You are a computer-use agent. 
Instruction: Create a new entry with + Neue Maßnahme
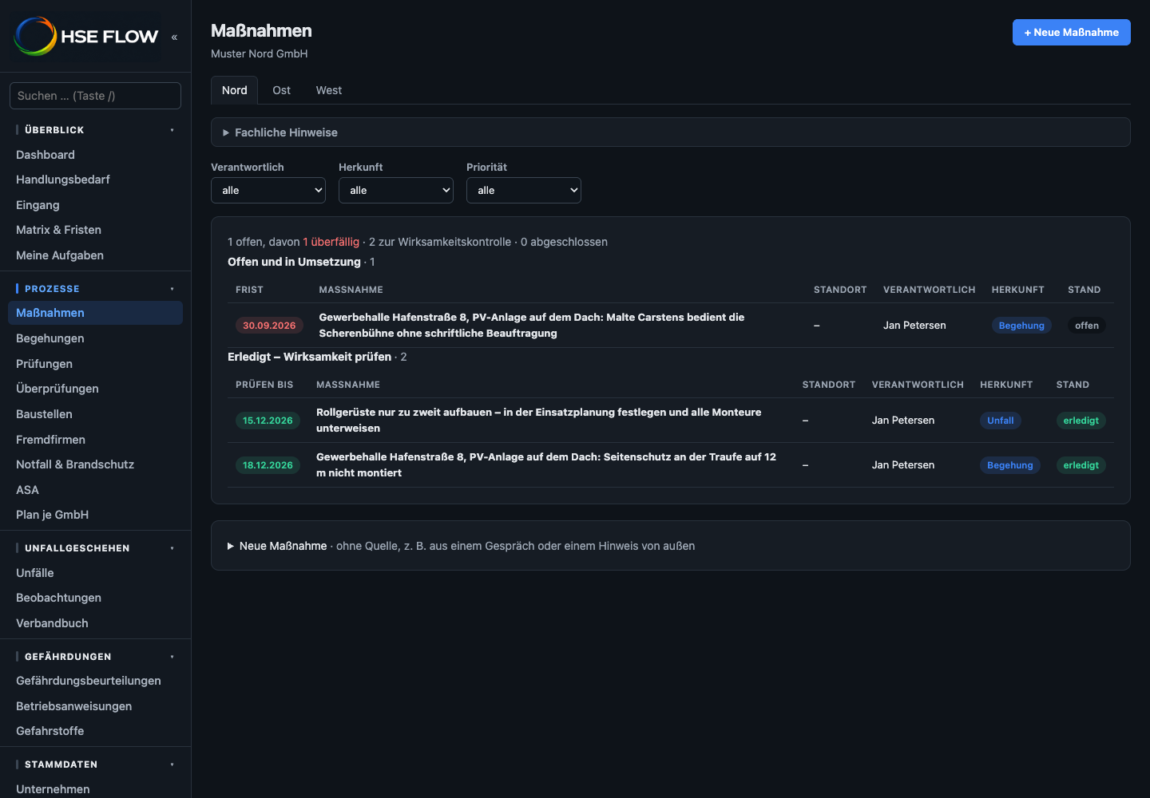tap(1072, 33)
